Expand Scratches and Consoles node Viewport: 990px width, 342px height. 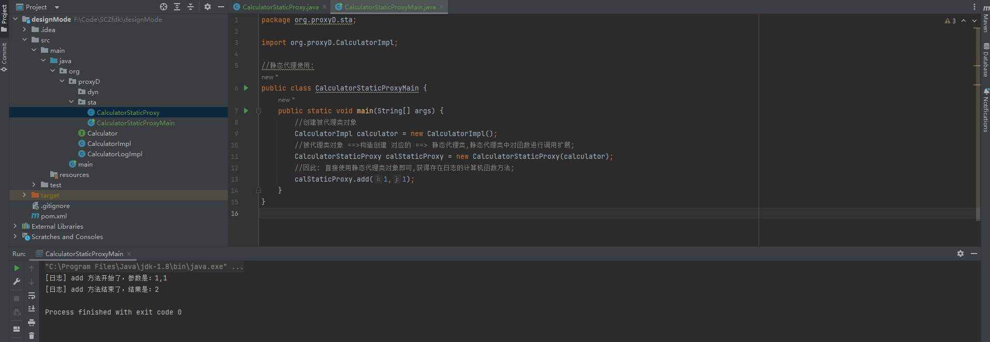(x=15, y=236)
